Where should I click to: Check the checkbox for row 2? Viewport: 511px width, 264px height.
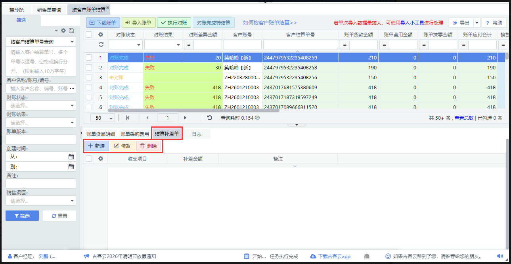point(89,67)
